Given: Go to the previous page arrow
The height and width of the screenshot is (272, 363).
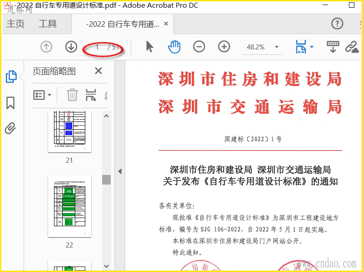Looking at the screenshot, I should (x=46, y=47).
